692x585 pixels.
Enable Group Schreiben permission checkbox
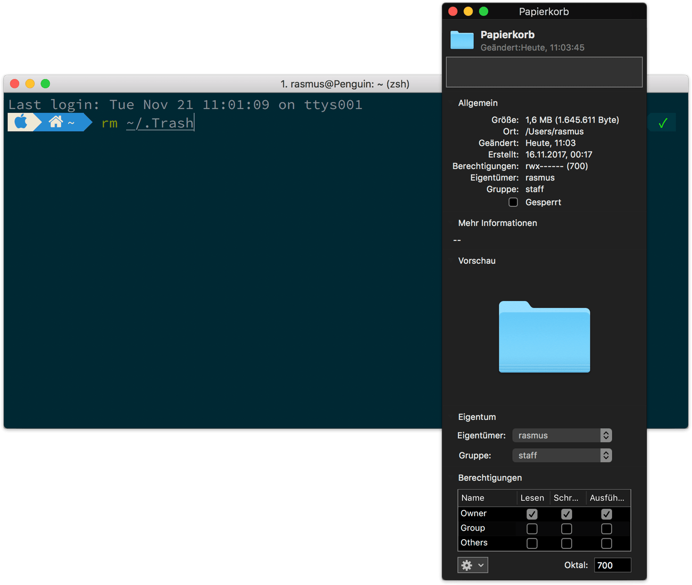[566, 529]
